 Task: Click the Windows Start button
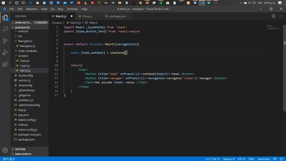[x=3, y=3]
